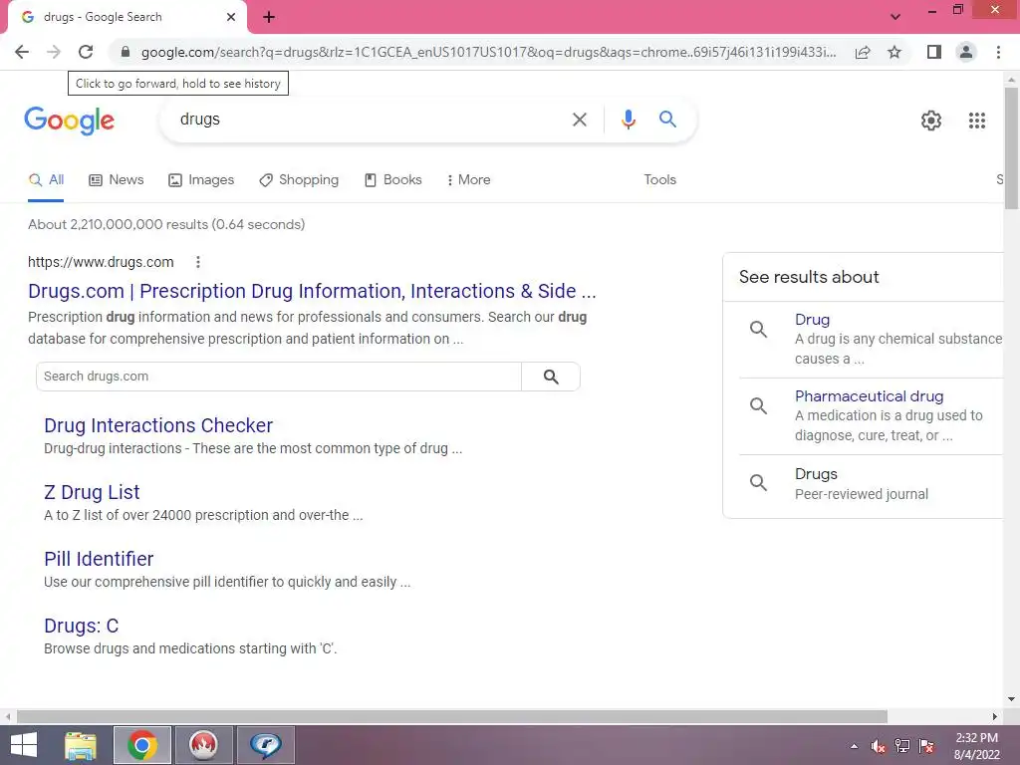
Task: Go back to the previous page
Action: coord(22,52)
